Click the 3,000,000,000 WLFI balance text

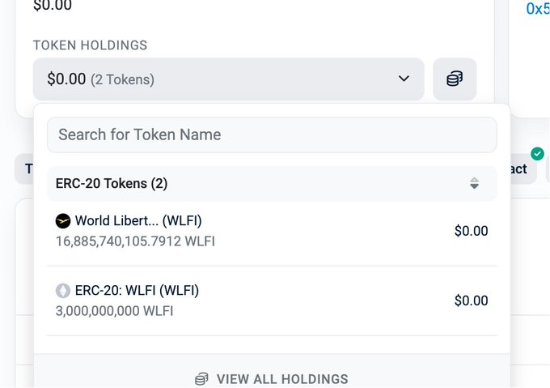(114, 311)
